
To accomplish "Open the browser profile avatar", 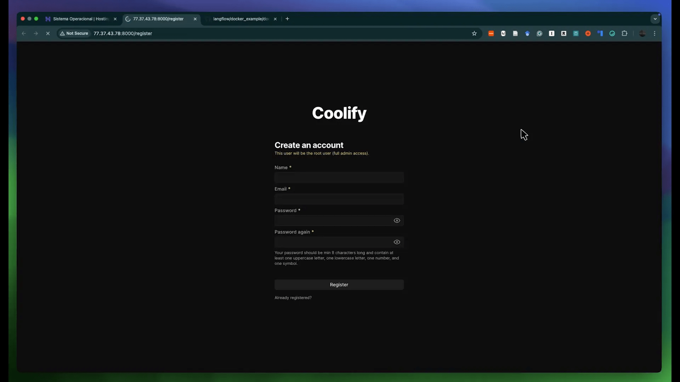I will click(642, 33).
